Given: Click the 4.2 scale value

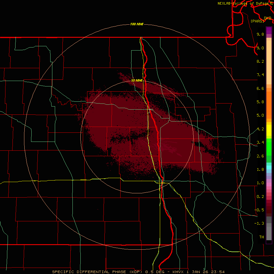Looking at the screenshot, I should click(260, 129).
